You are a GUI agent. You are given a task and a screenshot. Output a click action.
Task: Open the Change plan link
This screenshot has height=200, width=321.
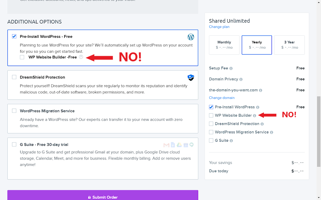(x=219, y=27)
